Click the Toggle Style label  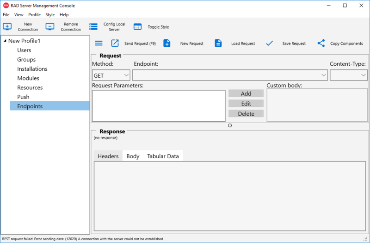click(158, 27)
